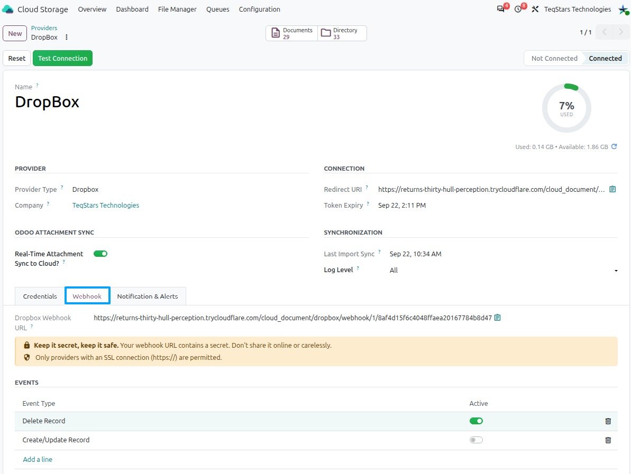Show help tooltip for Log Level
The width and height of the screenshot is (631, 474).
[358, 268]
